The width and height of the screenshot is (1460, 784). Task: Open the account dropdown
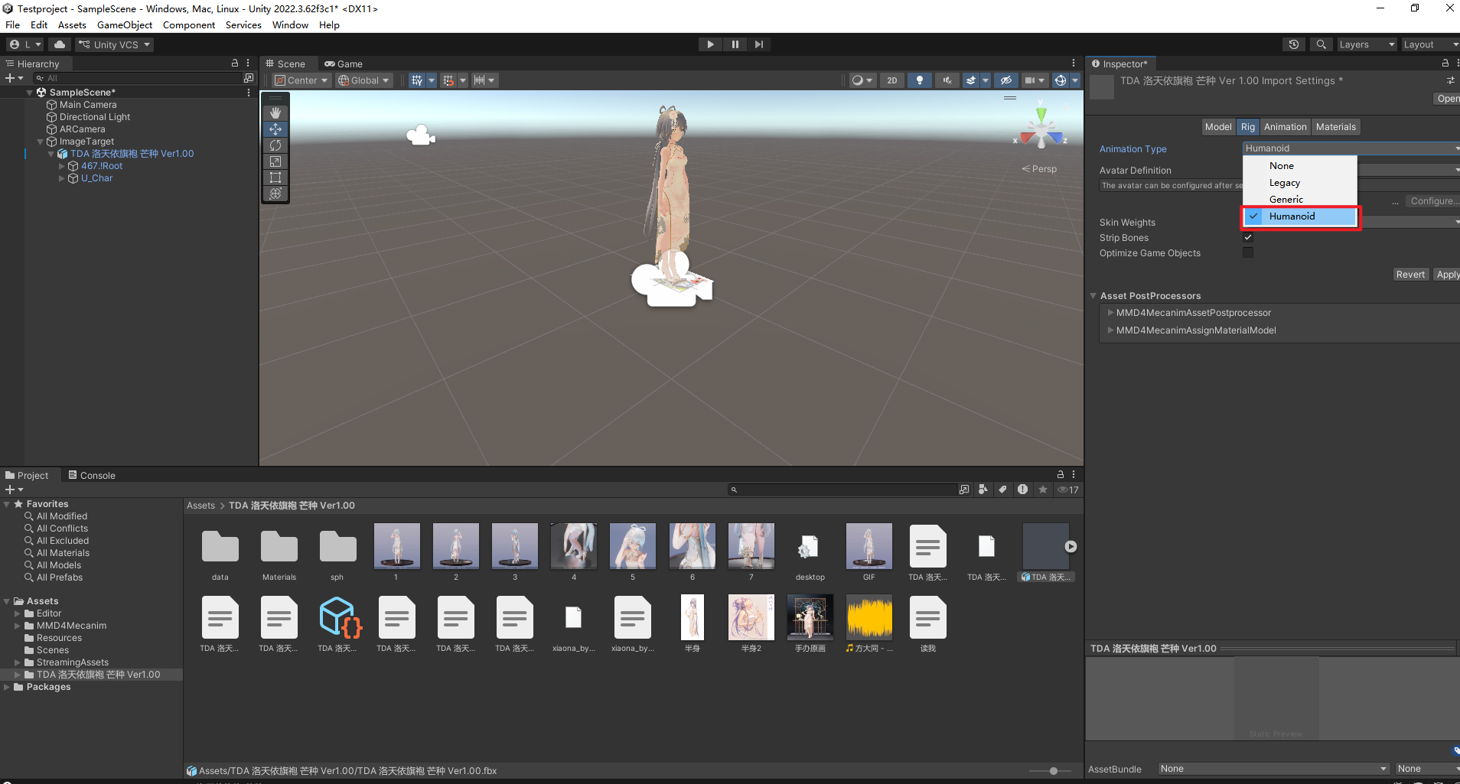(26, 44)
